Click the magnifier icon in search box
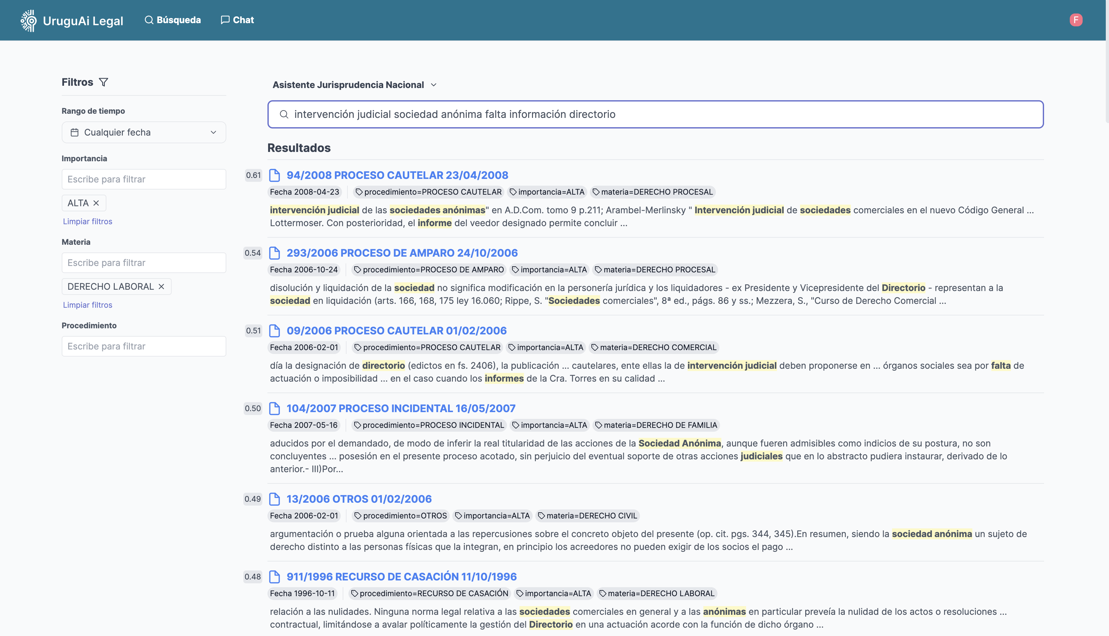The image size is (1109, 636). click(284, 114)
